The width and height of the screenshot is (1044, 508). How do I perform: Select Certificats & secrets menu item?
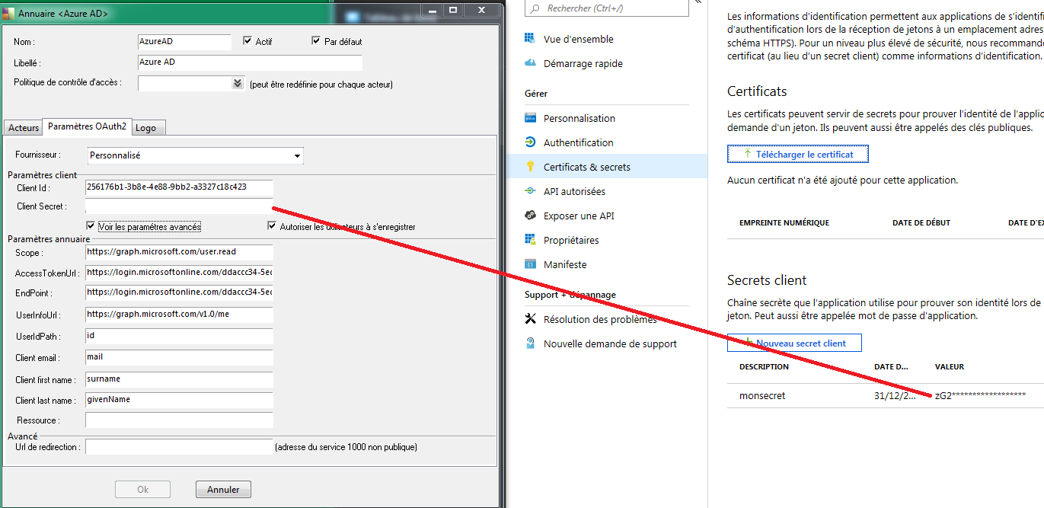click(587, 167)
